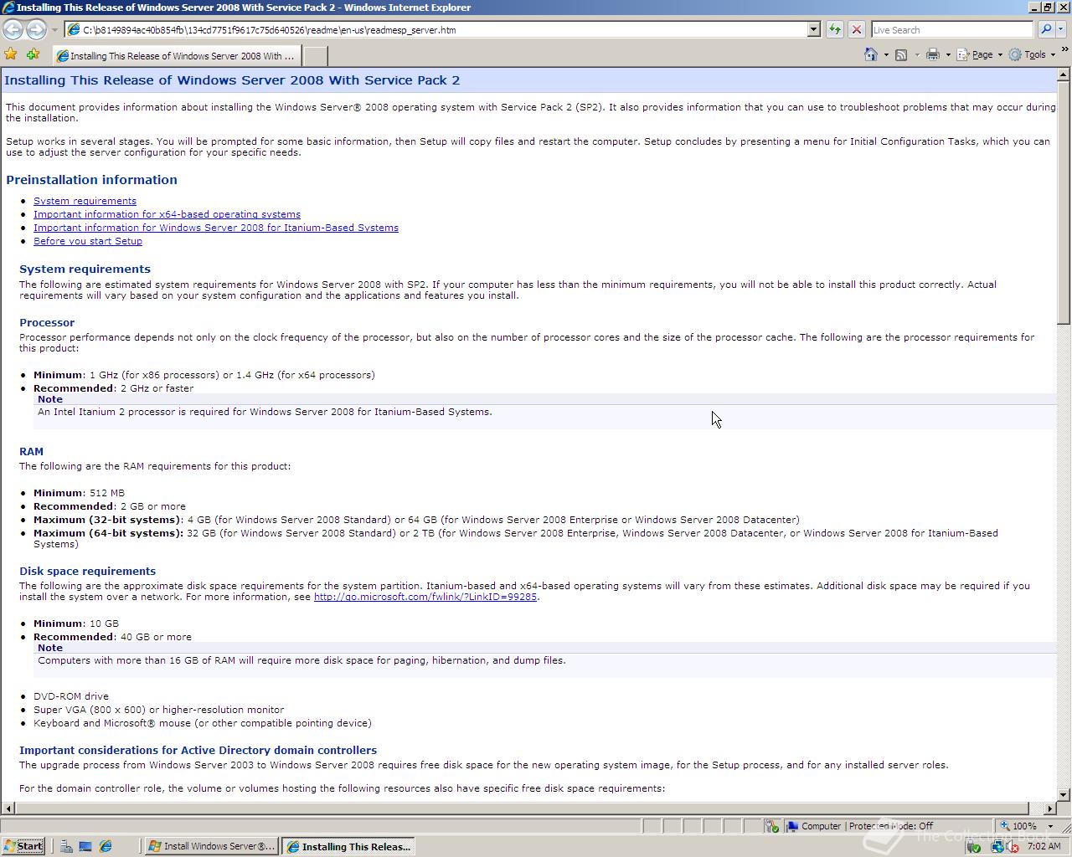The image size is (1072, 857).
Task: Click the vertical scrollbar down arrow
Action: pyautogui.click(x=1064, y=795)
